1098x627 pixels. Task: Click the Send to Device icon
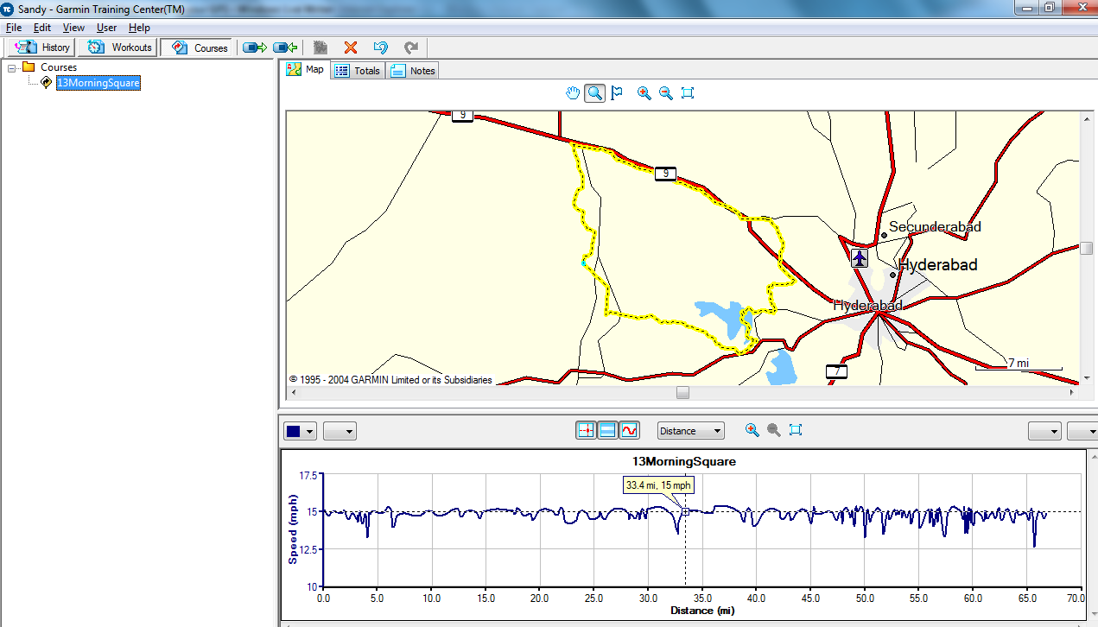coord(255,47)
